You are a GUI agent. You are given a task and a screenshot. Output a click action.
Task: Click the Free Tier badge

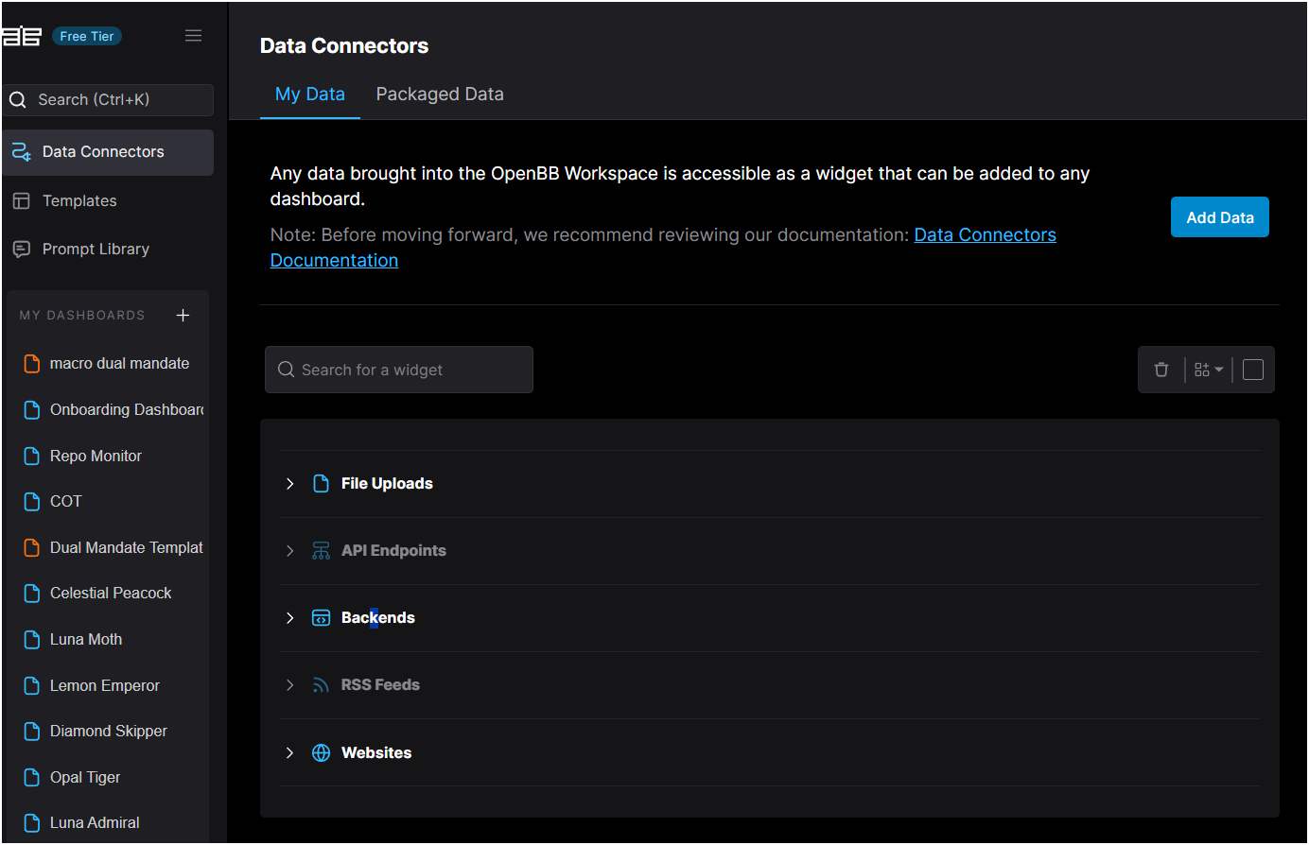click(x=87, y=36)
